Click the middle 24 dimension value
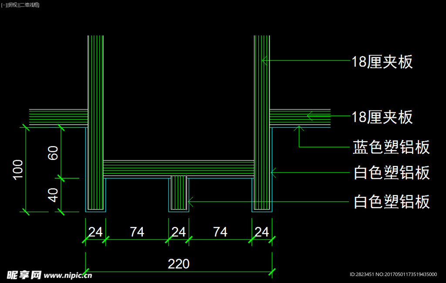The height and width of the screenshot is (283, 446). pyautogui.click(x=179, y=232)
